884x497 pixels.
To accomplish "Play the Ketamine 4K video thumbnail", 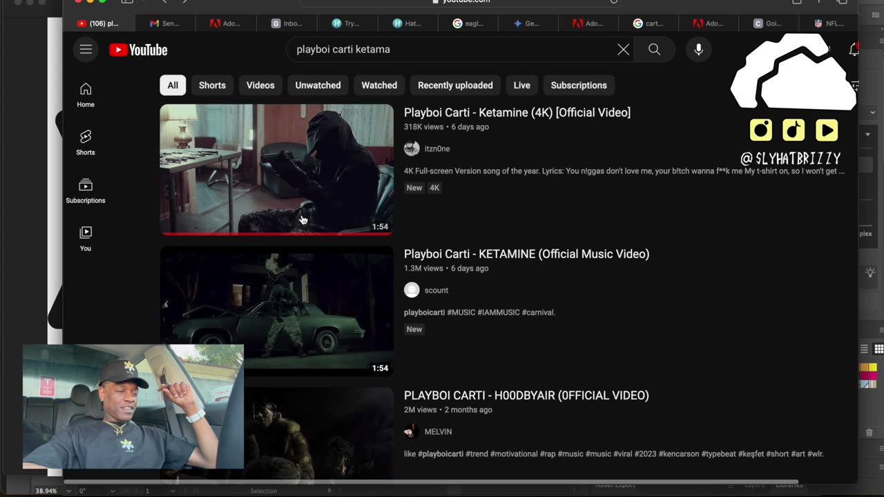I will pos(277,170).
